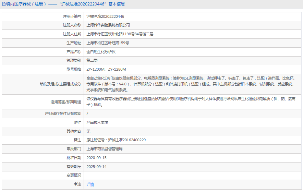The height and width of the screenshot is (192, 303).
Task: Select expiry date 2025-09-14
Action: [x=96, y=167]
